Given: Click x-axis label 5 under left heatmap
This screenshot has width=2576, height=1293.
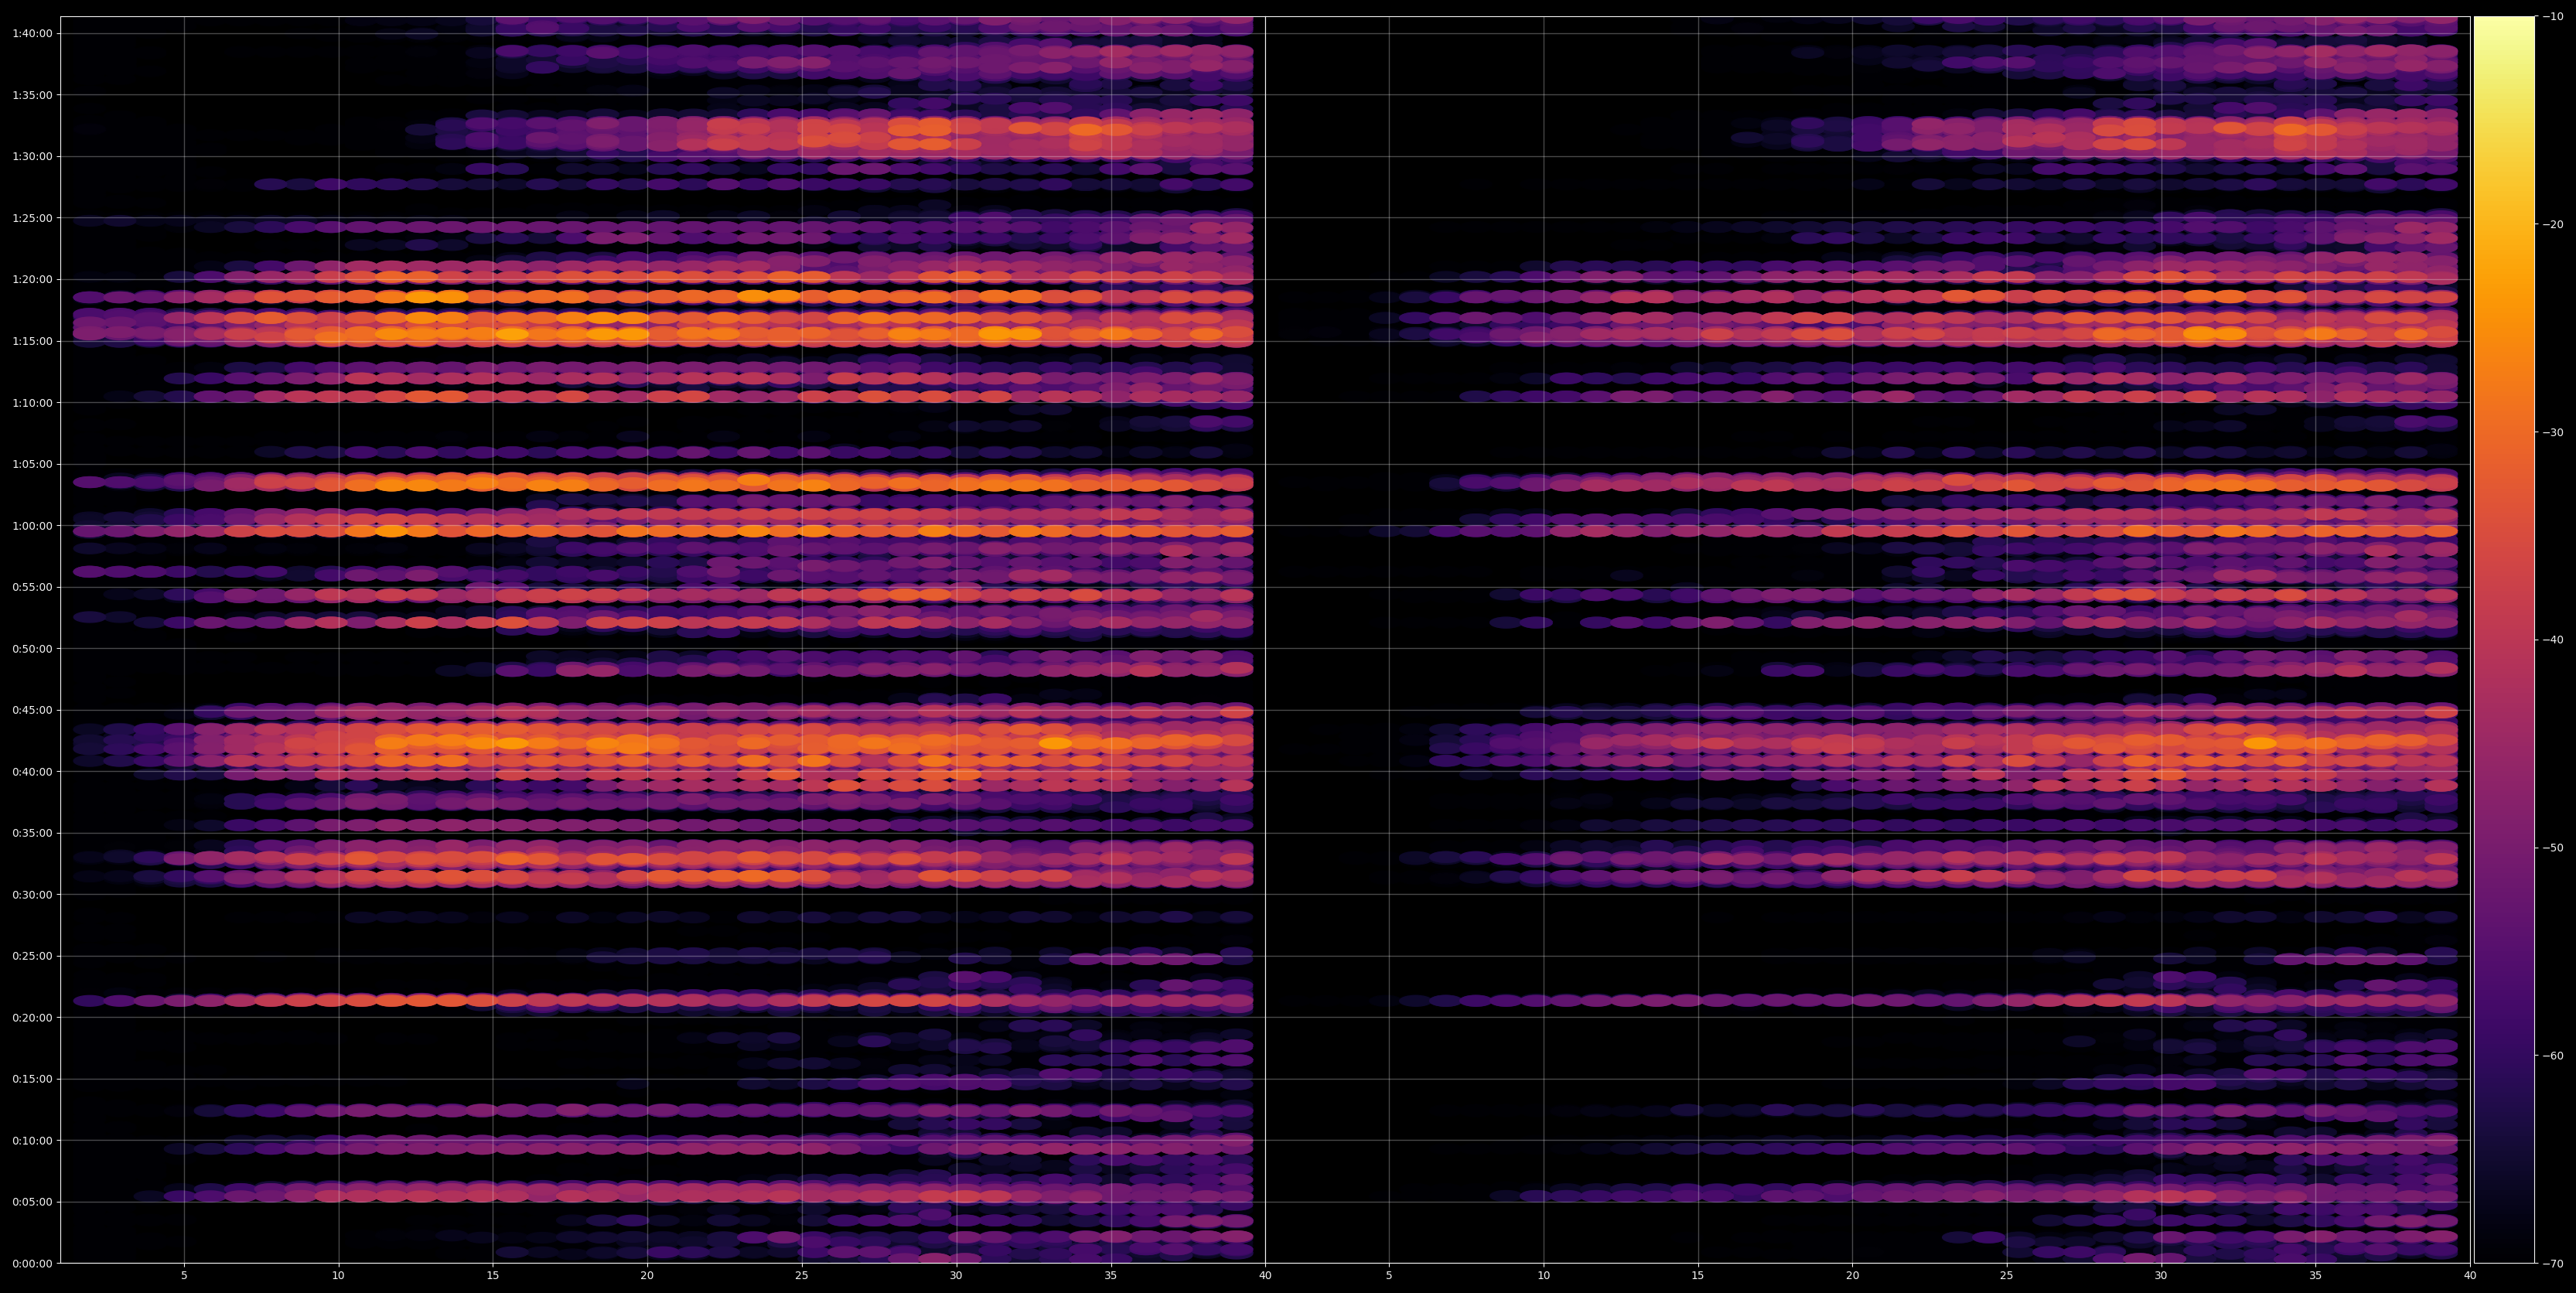Looking at the screenshot, I should pyautogui.click(x=184, y=1275).
